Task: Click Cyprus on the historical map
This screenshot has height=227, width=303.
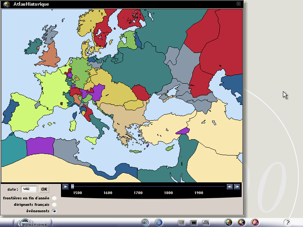Action: 169,148
